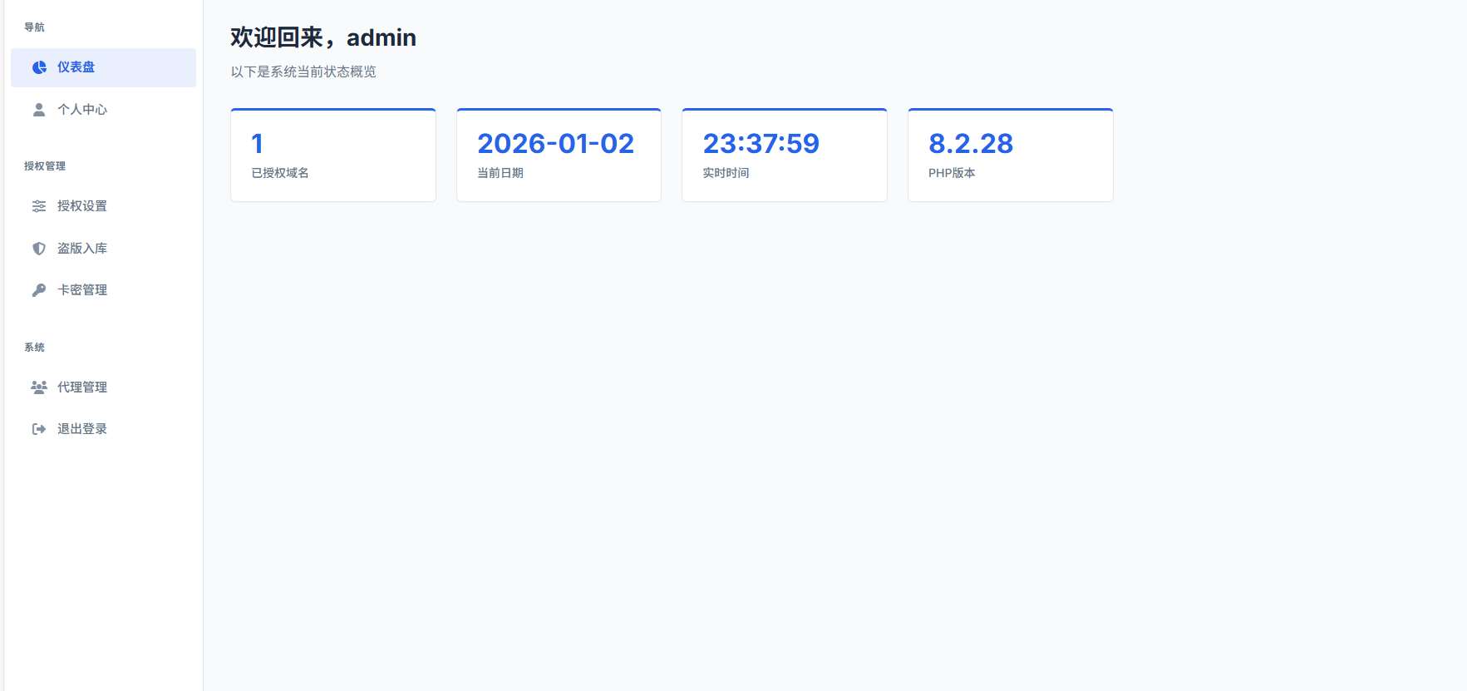Click the 已授权域名 stat card

333,155
